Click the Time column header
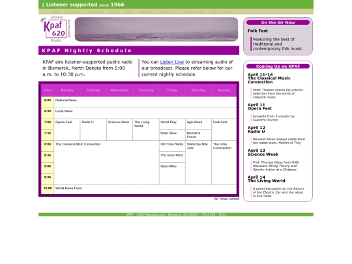Image resolution: width=352 pixels, height=264 pixels. pyautogui.click(x=48, y=90)
